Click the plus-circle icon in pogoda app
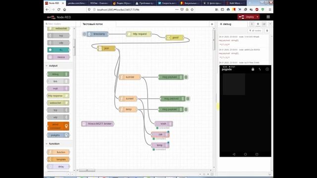The width and height of the screenshot is (317, 178). pos(267,69)
